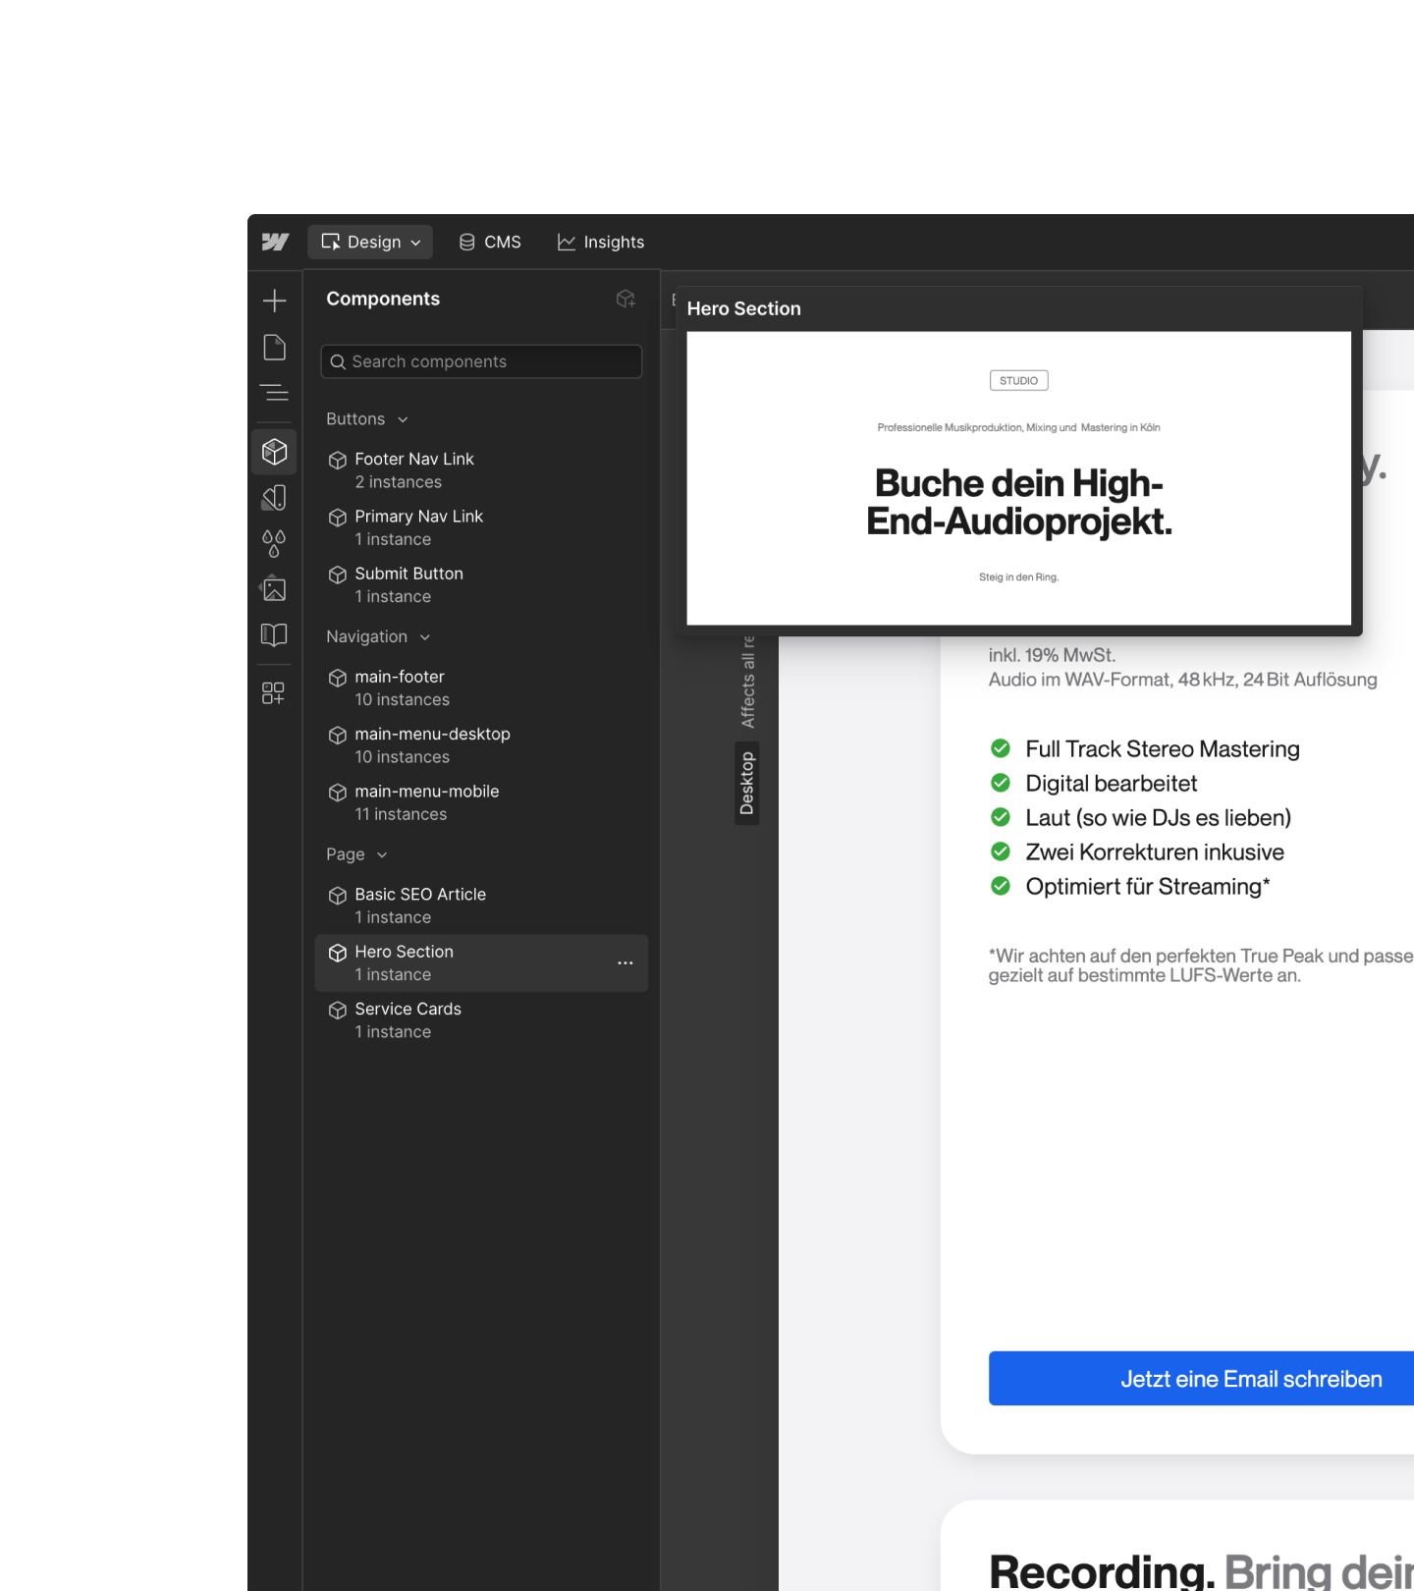1414x1591 pixels.
Task: Click the Hero Section preview thumbnail
Action: [x=1018, y=477]
